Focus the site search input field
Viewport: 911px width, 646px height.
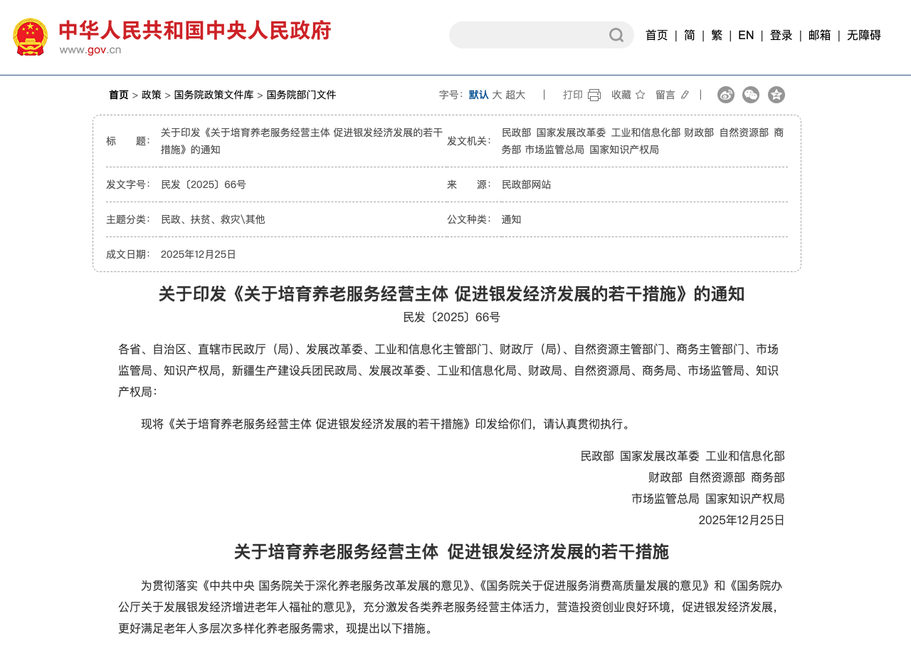tap(528, 35)
